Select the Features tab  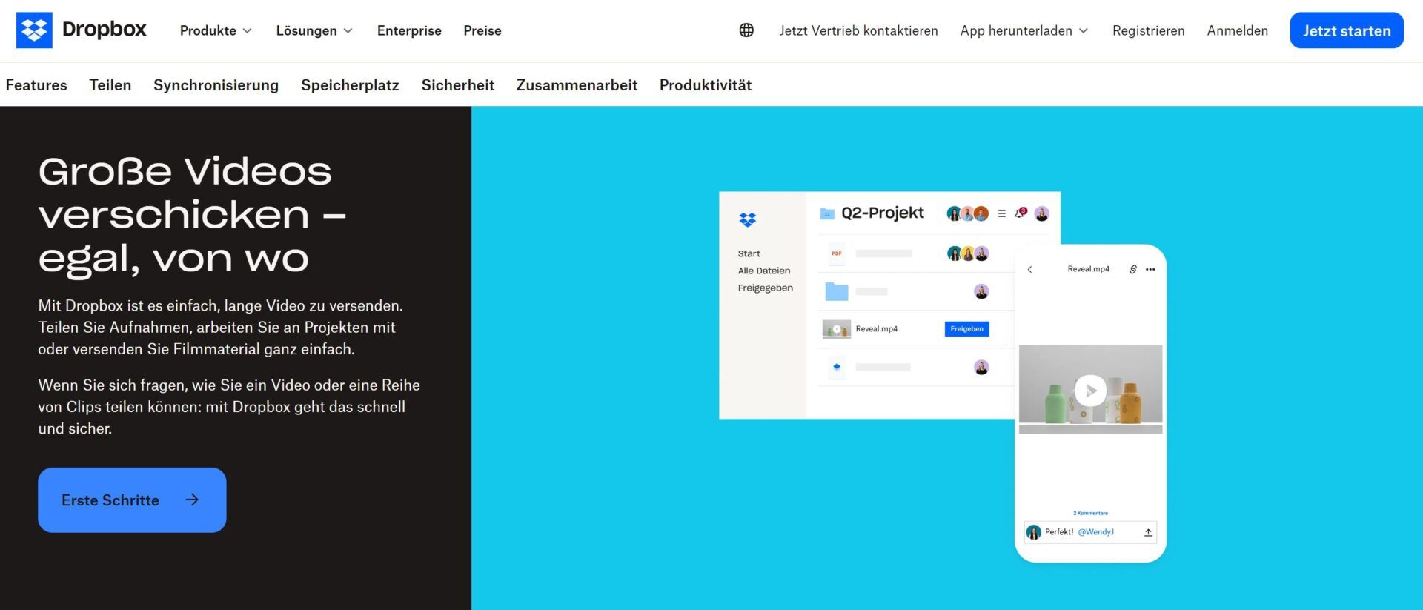36,85
